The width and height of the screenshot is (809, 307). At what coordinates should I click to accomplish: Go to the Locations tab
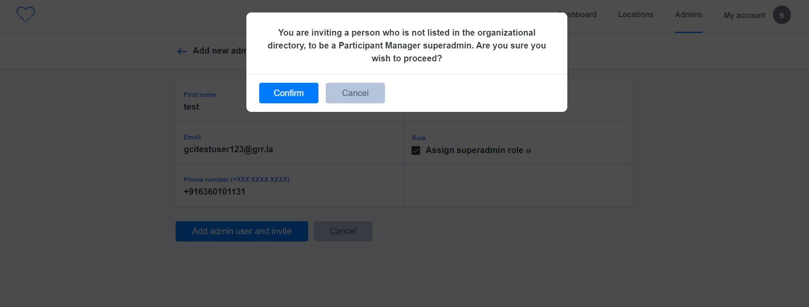(635, 15)
